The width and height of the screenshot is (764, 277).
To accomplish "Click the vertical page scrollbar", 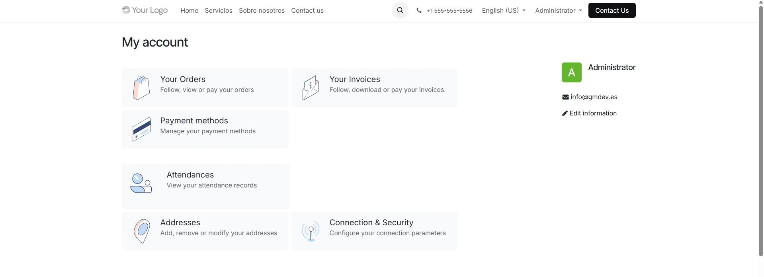I will (761, 131).
